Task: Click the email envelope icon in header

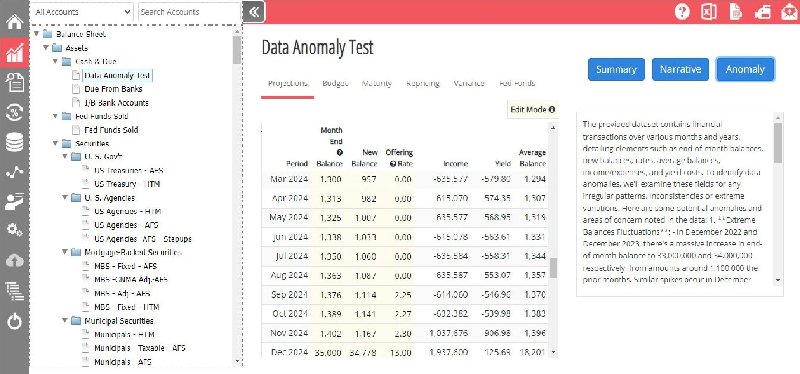Action: [790, 12]
